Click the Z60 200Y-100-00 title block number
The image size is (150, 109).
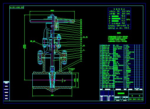pyautogui.click(x=136, y=99)
